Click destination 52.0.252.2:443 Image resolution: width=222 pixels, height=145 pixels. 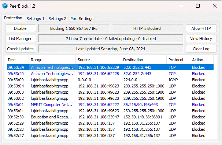(137, 74)
